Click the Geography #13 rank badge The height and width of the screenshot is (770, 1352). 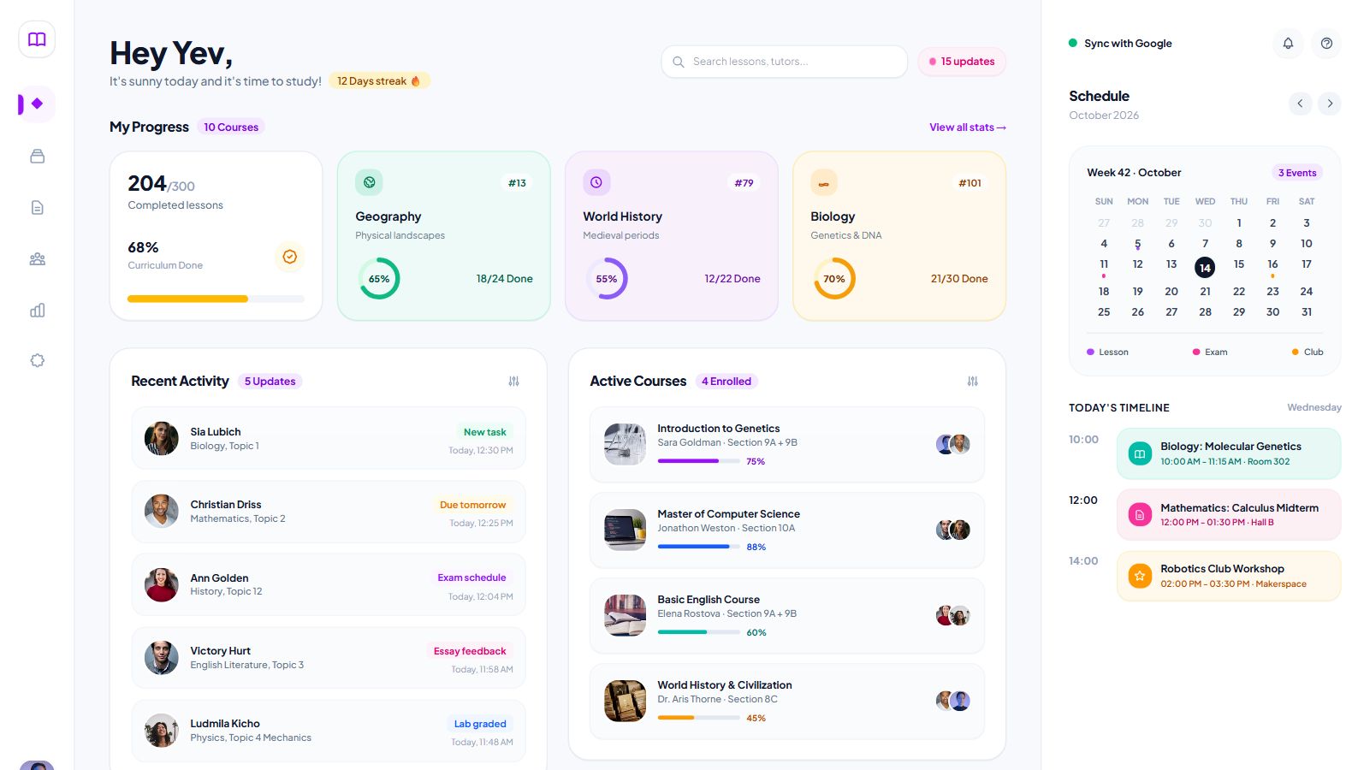pyautogui.click(x=517, y=183)
